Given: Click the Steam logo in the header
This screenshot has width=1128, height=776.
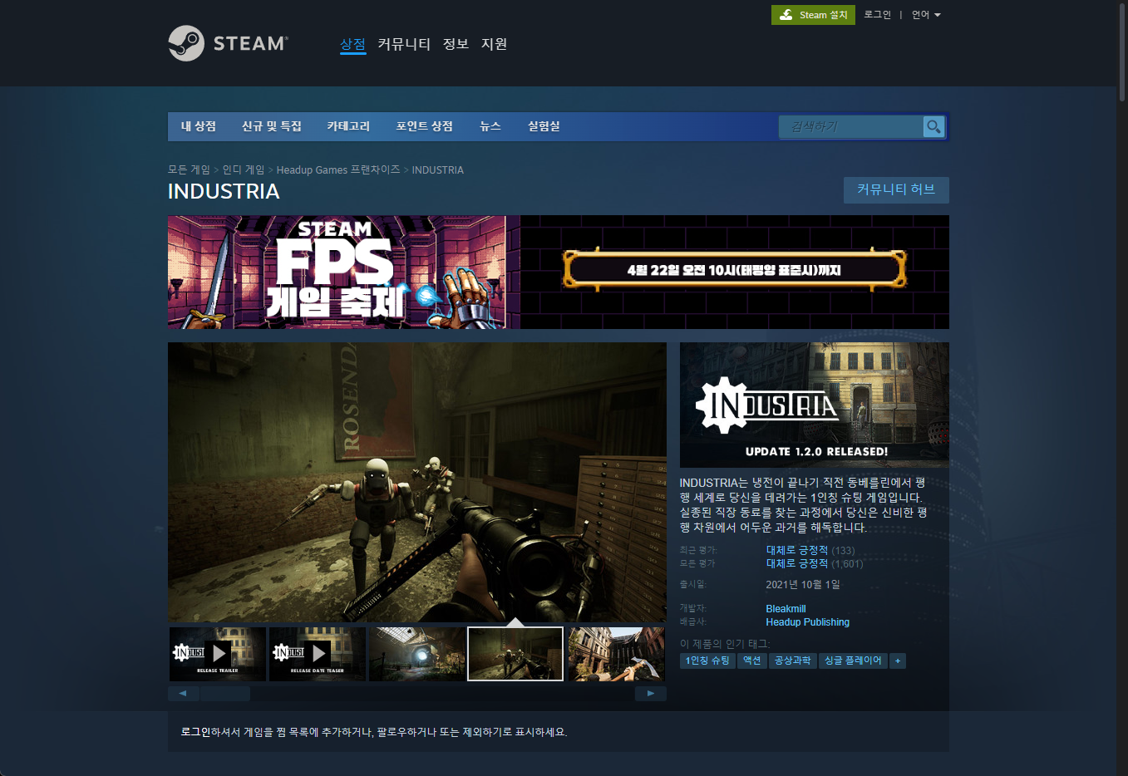Looking at the screenshot, I should 228,43.
